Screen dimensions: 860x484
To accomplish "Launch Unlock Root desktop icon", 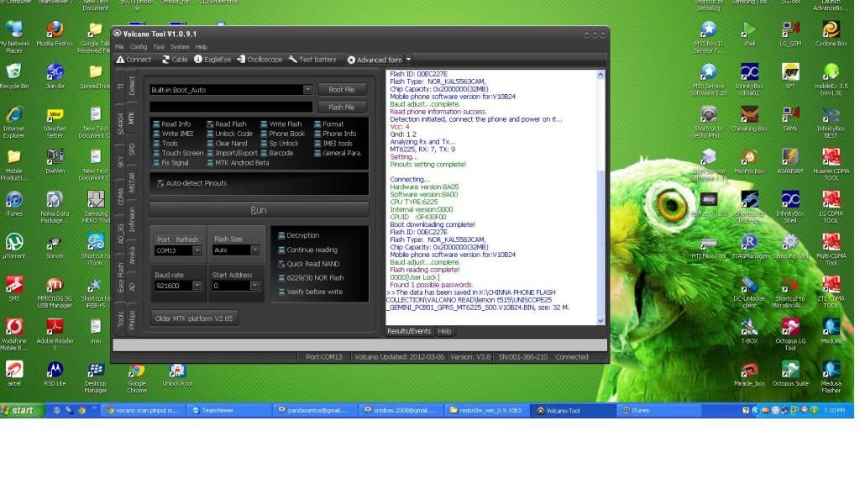I will coord(177,374).
